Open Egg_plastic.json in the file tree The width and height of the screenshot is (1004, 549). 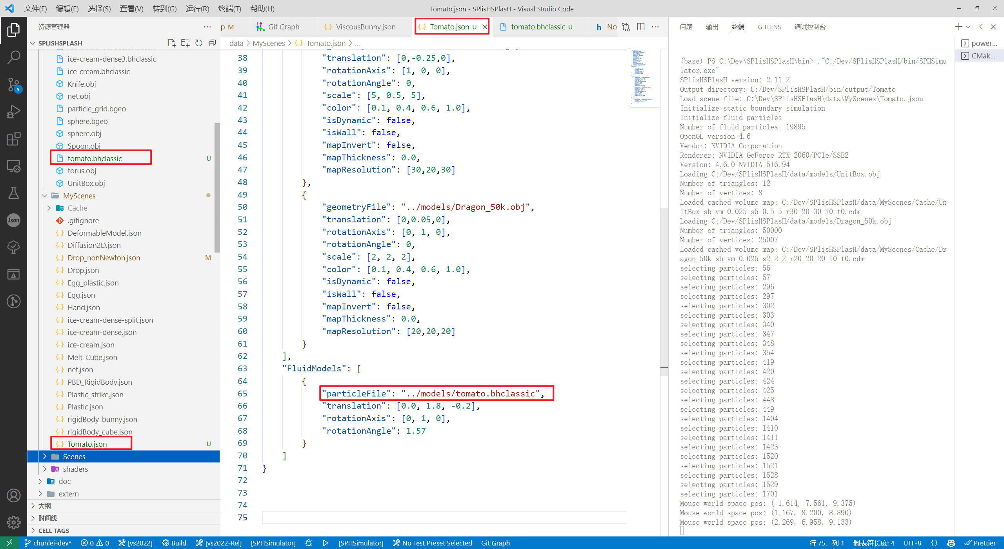(x=93, y=283)
